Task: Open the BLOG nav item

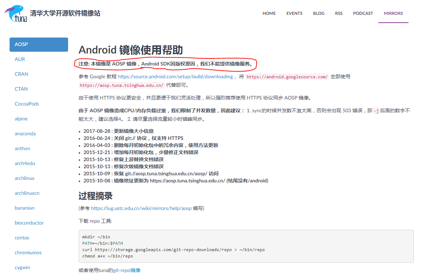Action: point(319,13)
